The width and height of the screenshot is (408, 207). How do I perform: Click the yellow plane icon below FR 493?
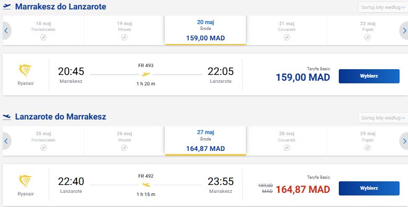click(146, 74)
